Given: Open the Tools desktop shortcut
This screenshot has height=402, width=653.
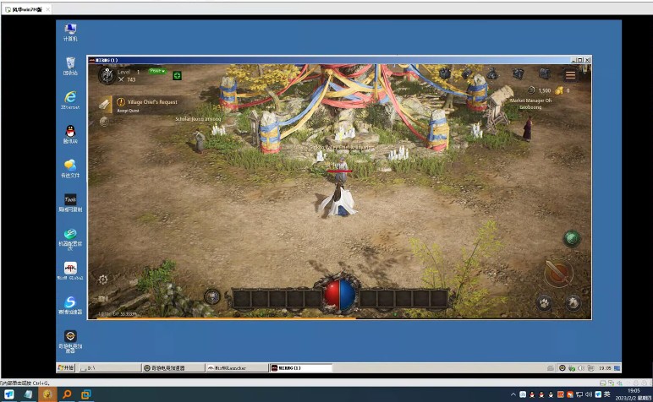Looking at the screenshot, I should [70, 203].
